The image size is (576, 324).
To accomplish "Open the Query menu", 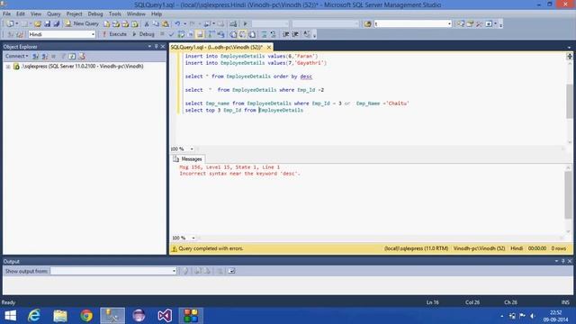I will pos(54,14).
